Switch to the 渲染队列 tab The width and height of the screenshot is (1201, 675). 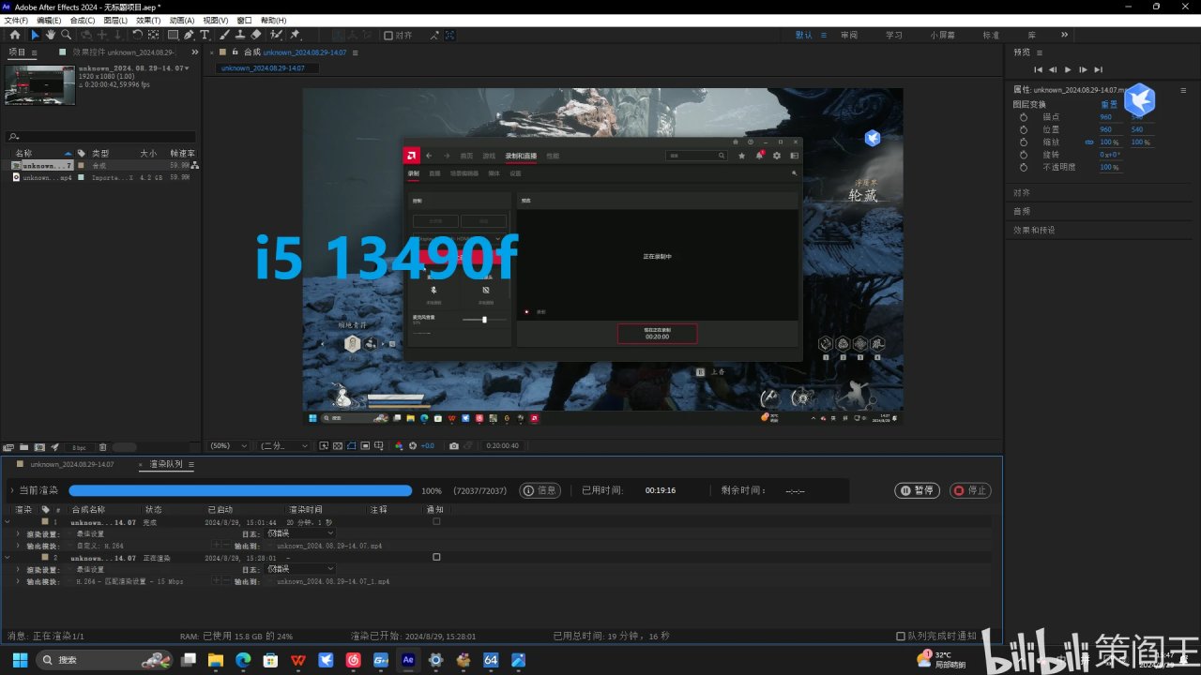pyautogui.click(x=166, y=464)
